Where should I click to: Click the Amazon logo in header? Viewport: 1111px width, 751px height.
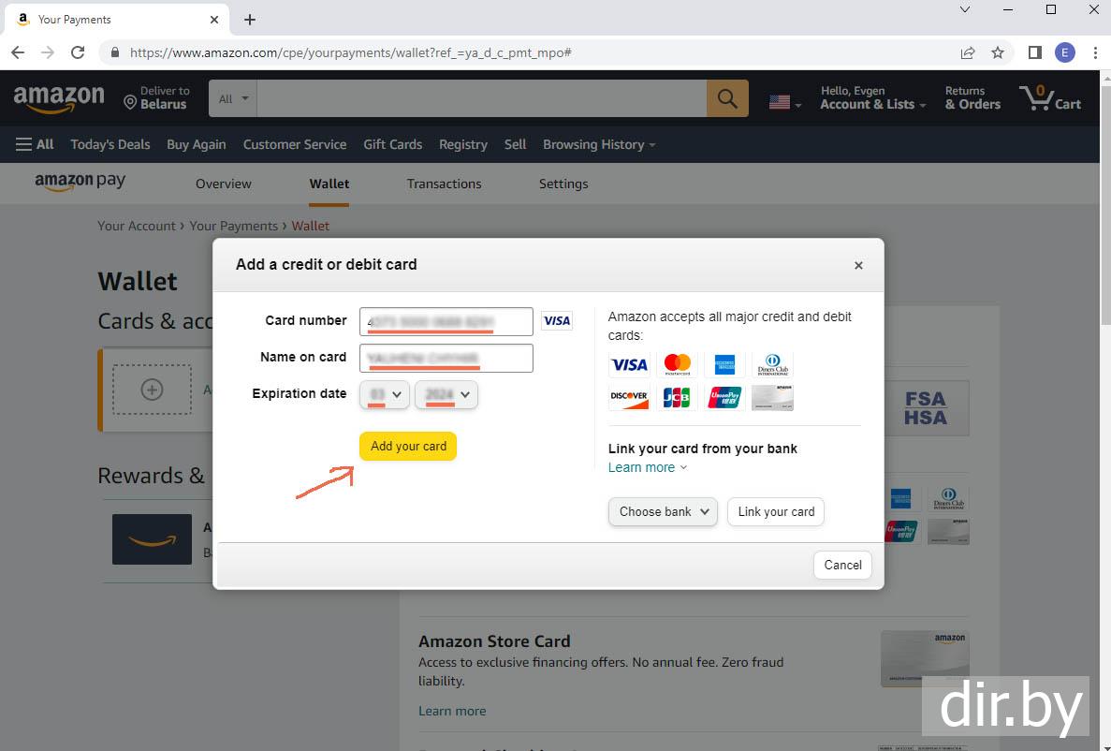[59, 98]
